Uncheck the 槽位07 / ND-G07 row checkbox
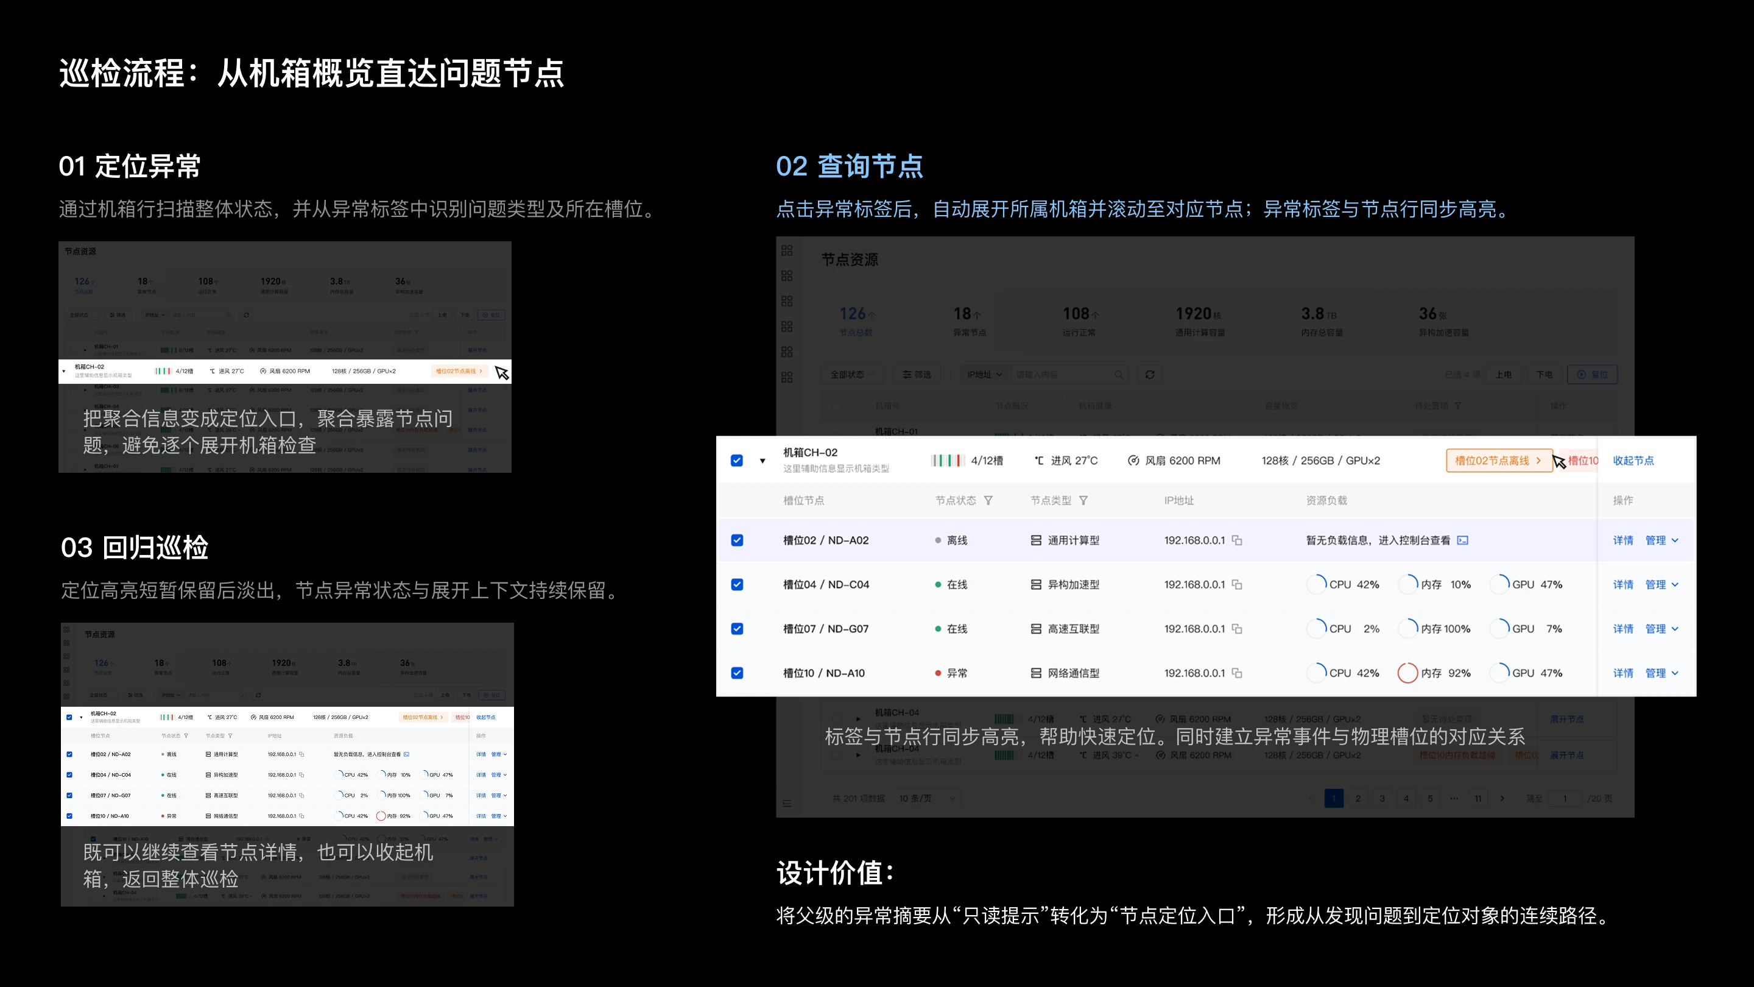 tap(737, 629)
